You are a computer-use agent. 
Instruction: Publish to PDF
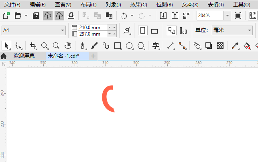pyautogui.click(x=187, y=16)
